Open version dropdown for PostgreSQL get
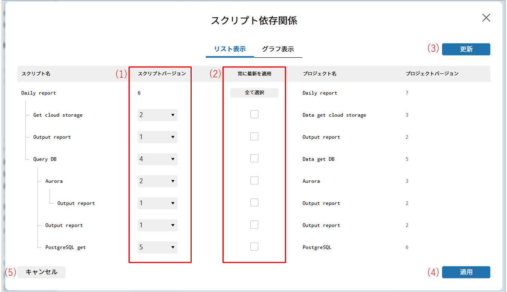Screen dimensions: 507x292 [157, 247]
